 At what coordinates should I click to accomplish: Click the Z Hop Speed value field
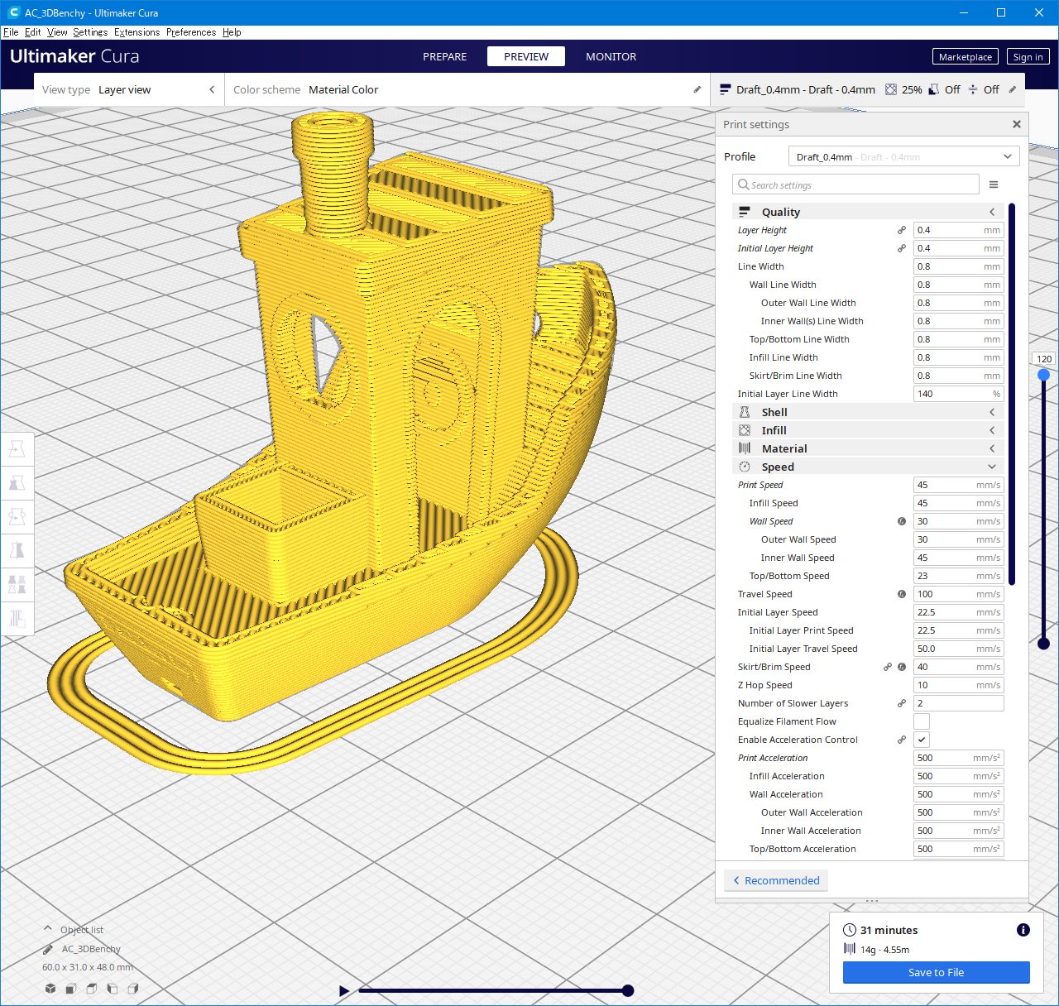click(958, 685)
